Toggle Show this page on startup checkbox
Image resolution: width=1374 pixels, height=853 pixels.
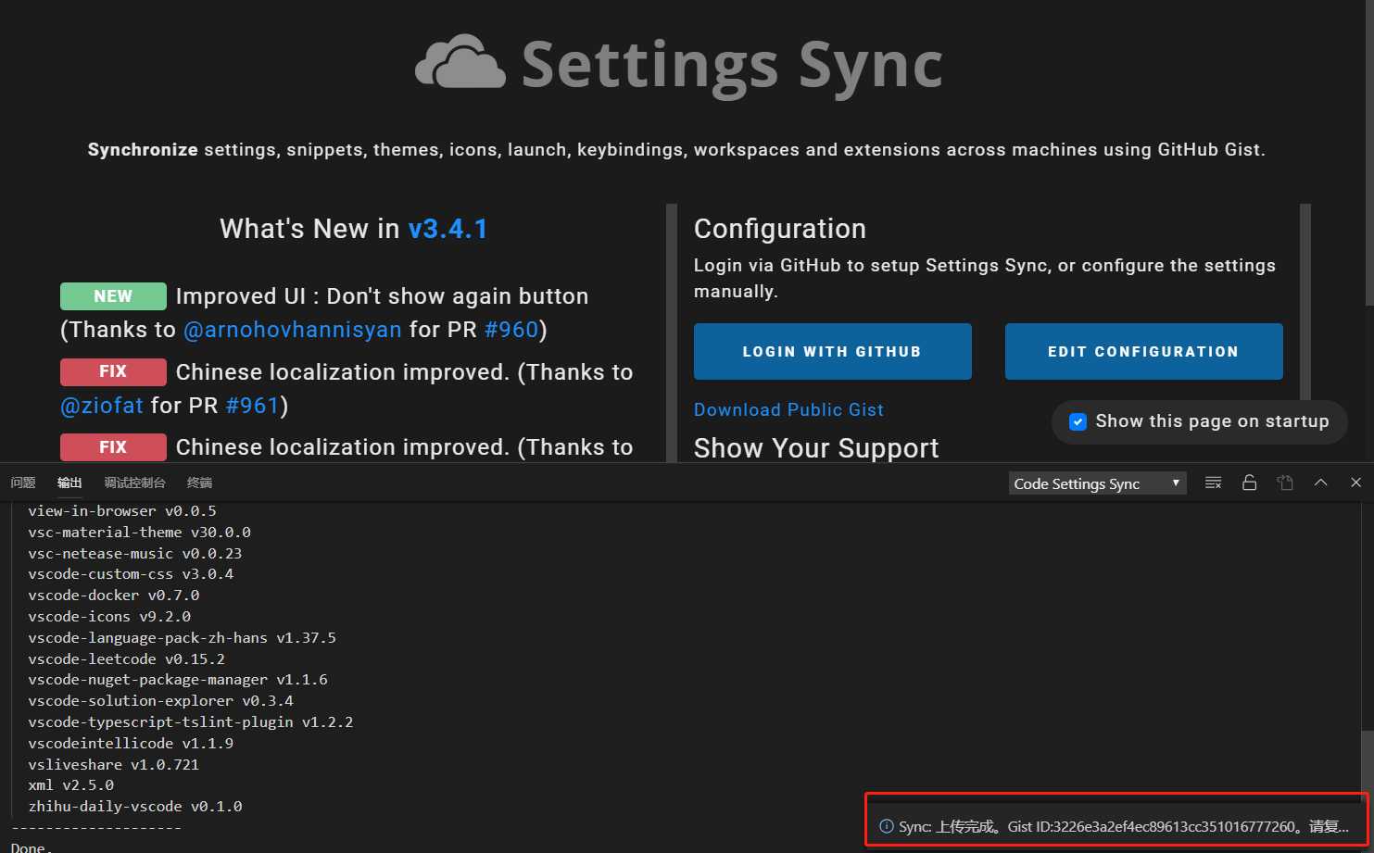click(x=1078, y=421)
